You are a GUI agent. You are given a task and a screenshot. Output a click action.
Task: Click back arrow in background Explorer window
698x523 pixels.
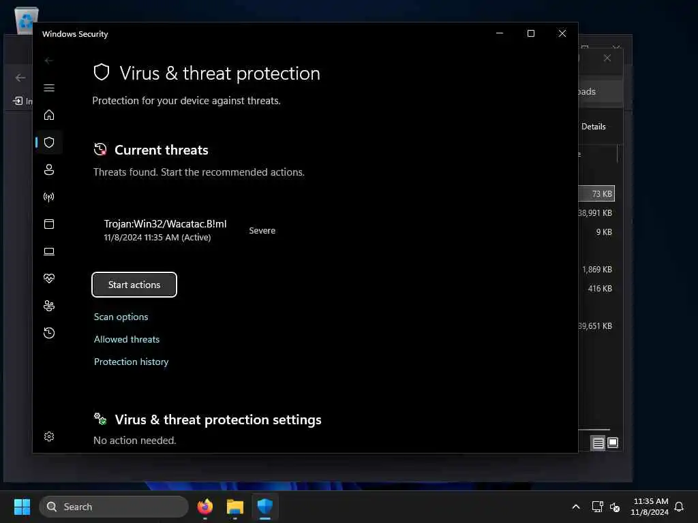tap(20, 78)
